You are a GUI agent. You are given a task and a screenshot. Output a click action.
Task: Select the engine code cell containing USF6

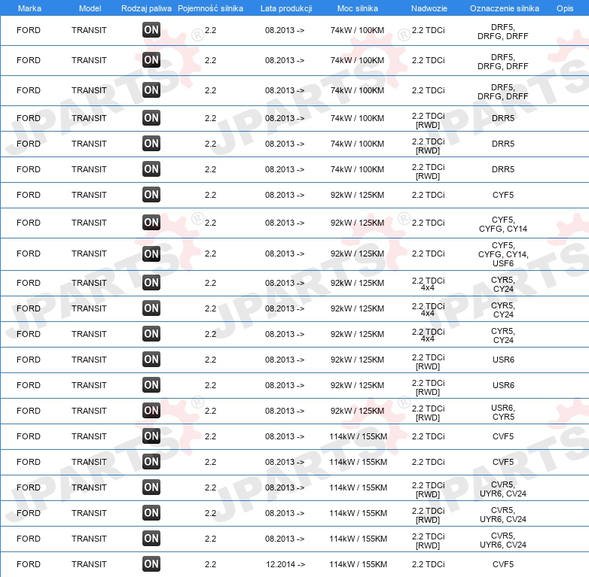pyautogui.click(x=503, y=254)
